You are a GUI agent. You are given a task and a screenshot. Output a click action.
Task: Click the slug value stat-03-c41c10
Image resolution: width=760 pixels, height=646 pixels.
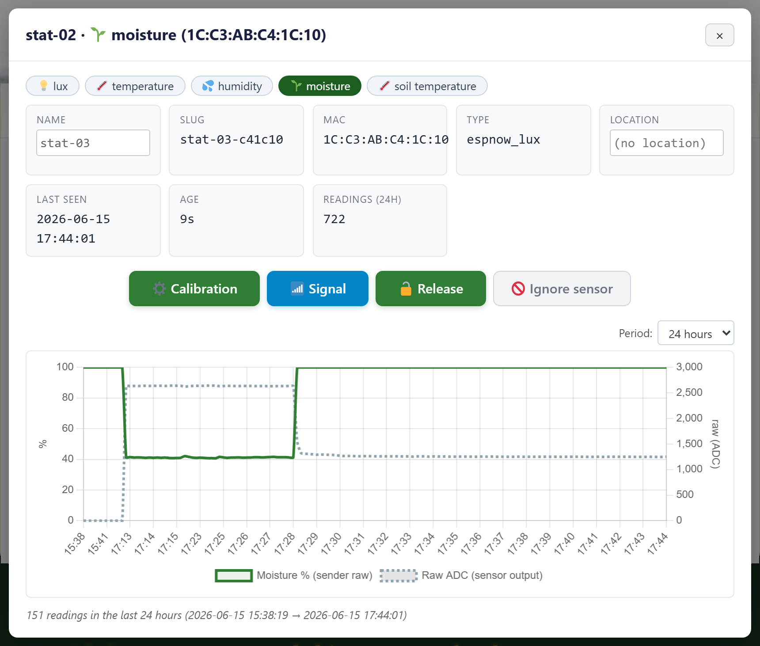pyautogui.click(x=232, y=140)
